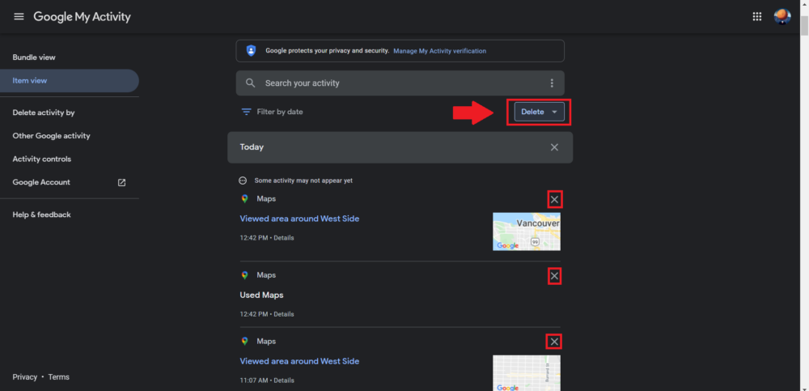Image resolution: width=809 pixels, height=391 pixels.
Task: Open the Google apps grid
Action: 757,17
